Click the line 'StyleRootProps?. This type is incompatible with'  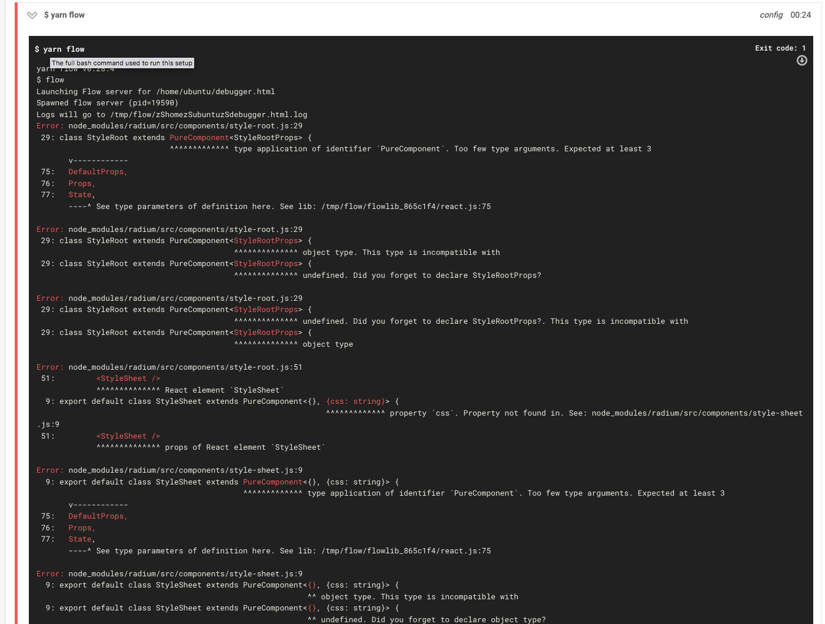[x=461, y=321]
